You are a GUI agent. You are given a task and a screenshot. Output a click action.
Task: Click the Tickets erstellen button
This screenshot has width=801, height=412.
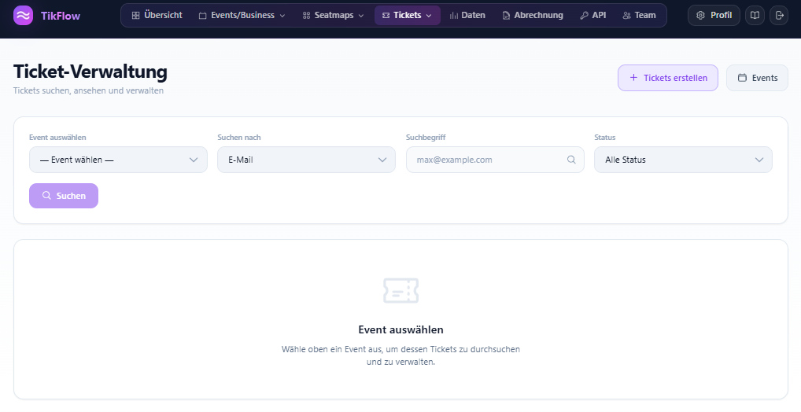667,78
